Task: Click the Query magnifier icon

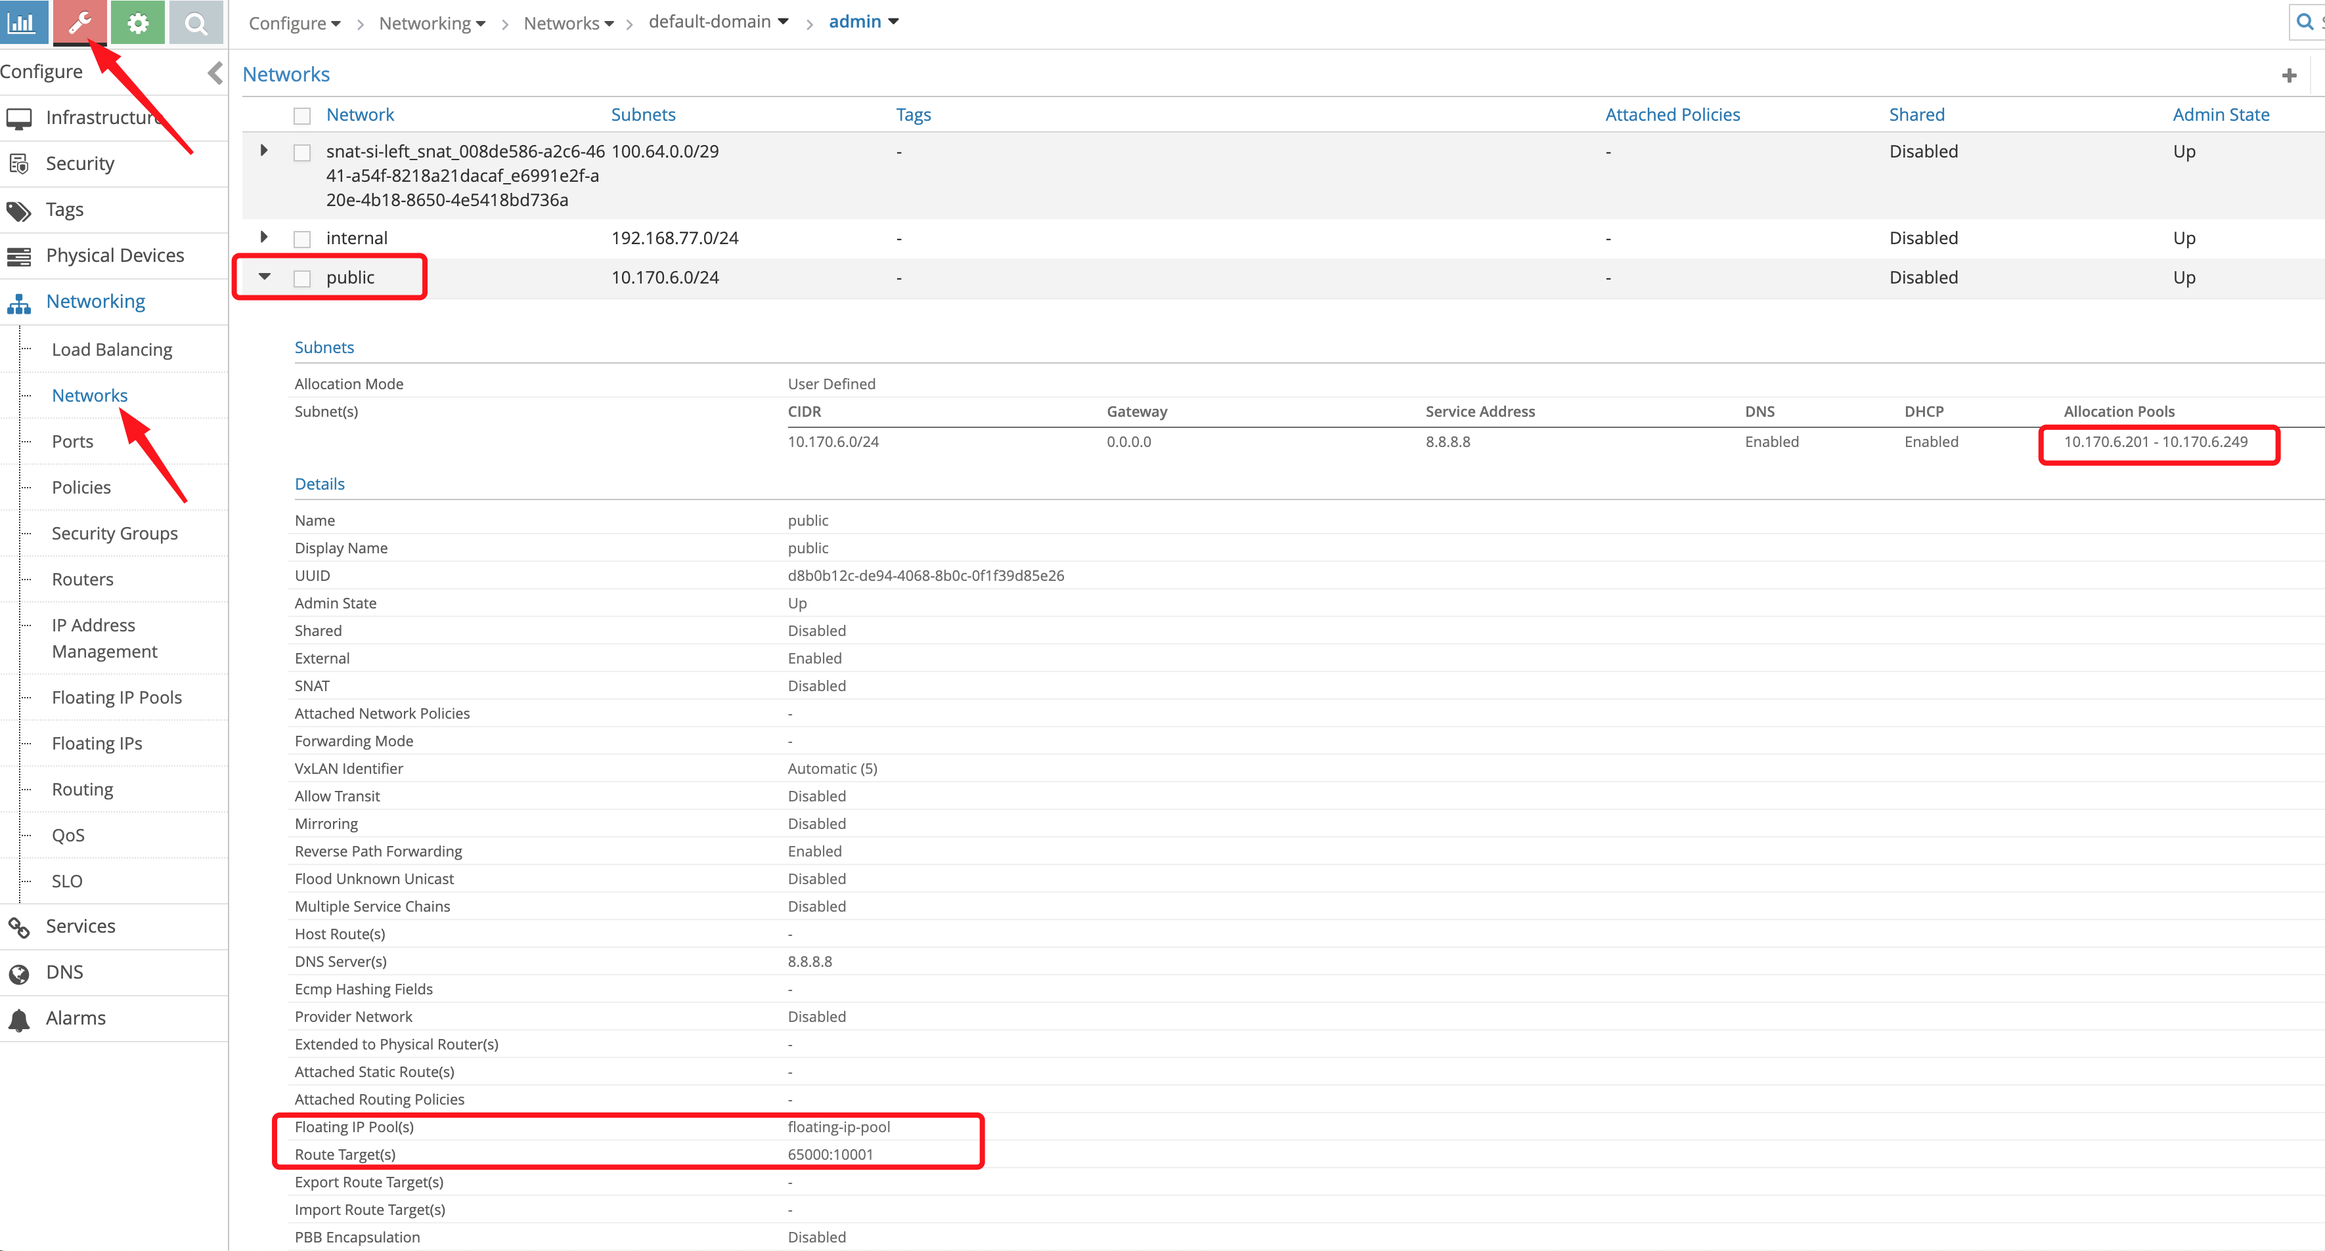Action: coord(195,22)
